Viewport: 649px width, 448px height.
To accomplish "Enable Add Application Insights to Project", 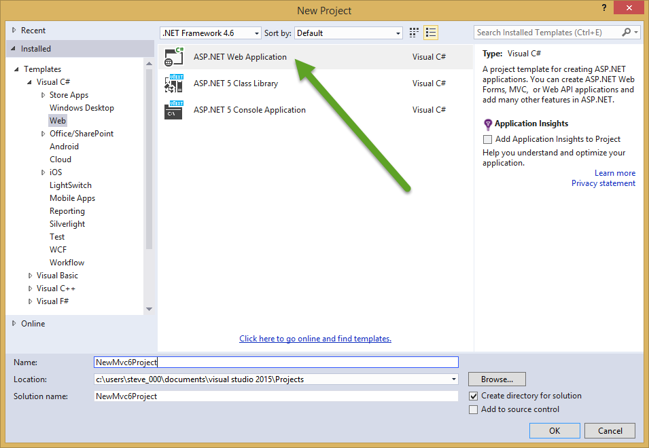I will click(487, 139).
